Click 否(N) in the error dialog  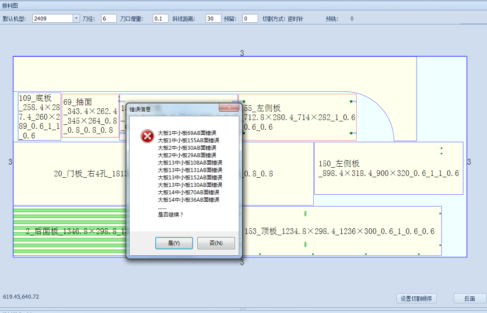[x=216, y=243]
